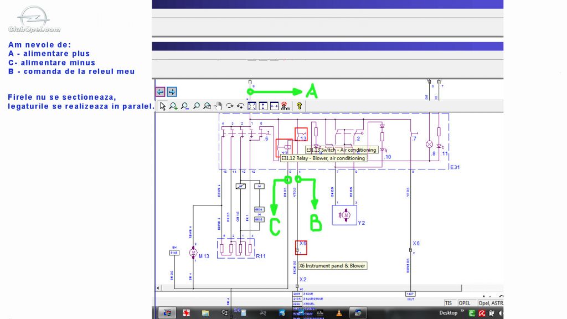Go back with the left arrow button
The height and width of the screenshot is (319, 567).
160,92
